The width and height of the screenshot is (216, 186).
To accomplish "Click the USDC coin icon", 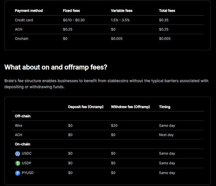I will [x=18, y=153].
